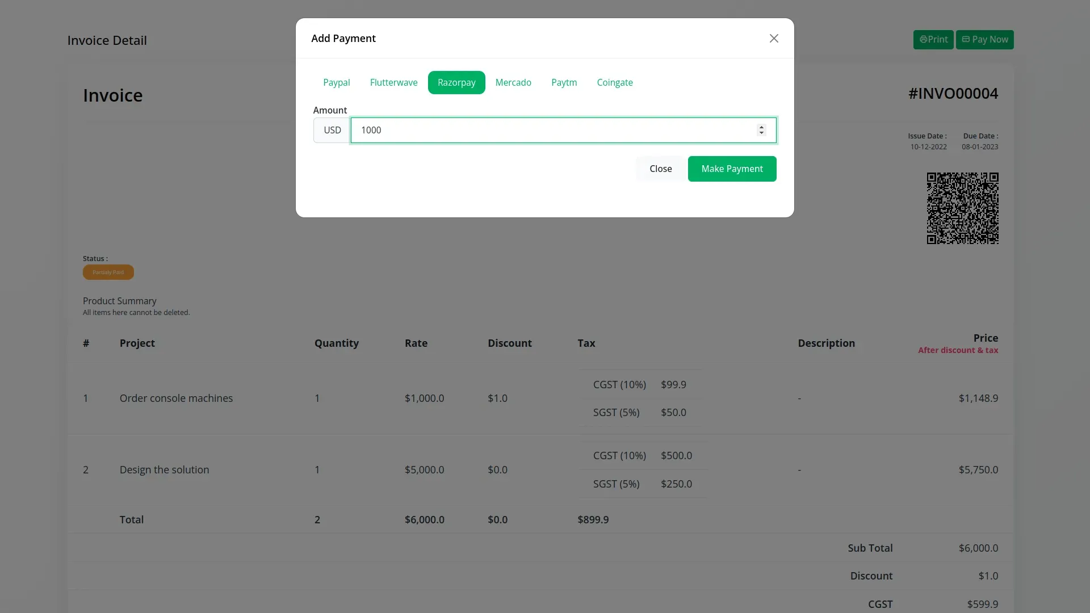
Task: Choose the Coingate payment method
Action: coord(615,82)
